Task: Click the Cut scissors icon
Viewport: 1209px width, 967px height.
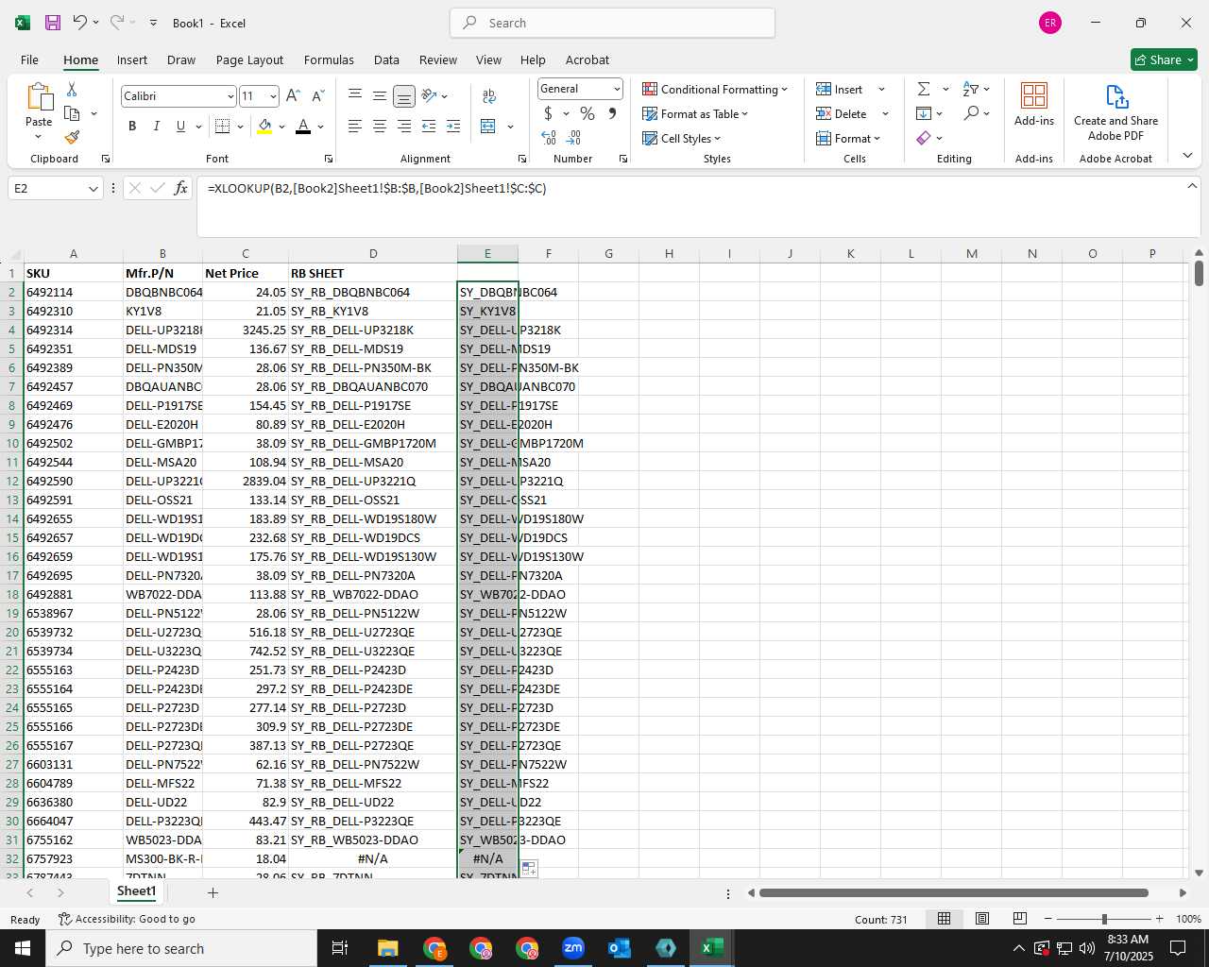Action: point(72,89)
